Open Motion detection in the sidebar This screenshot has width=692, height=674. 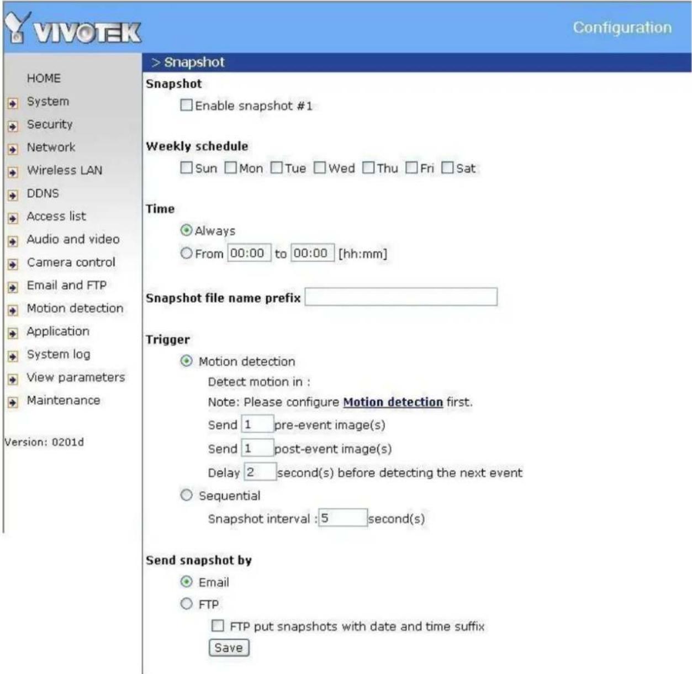point(75,308)
